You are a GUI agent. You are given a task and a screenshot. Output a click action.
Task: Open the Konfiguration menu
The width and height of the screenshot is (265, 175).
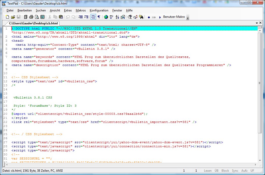[99, 10]
